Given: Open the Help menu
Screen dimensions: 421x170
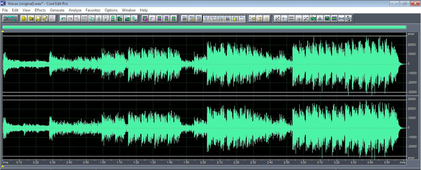Looking at the screenshot, I should click(x=143, y=10).
